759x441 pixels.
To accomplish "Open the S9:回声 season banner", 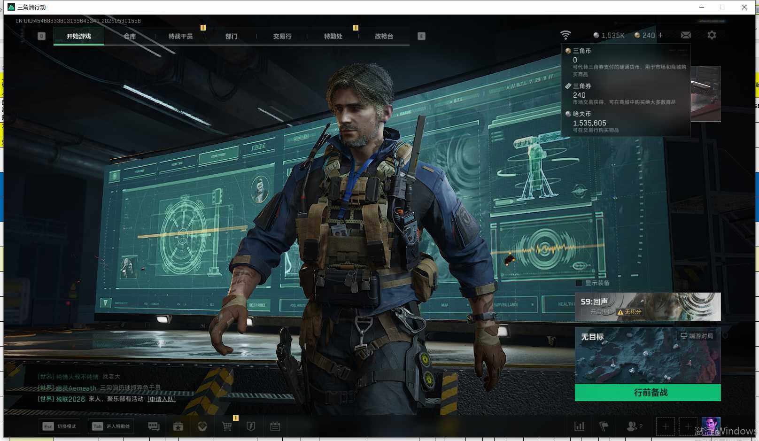I will click(x=648, y=307).
